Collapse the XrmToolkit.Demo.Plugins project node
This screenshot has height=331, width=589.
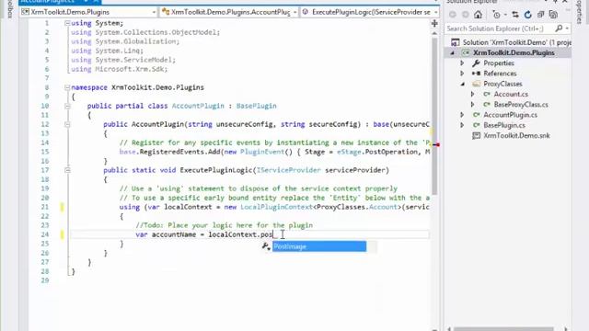pyautogui.click(x=452, y=53)
